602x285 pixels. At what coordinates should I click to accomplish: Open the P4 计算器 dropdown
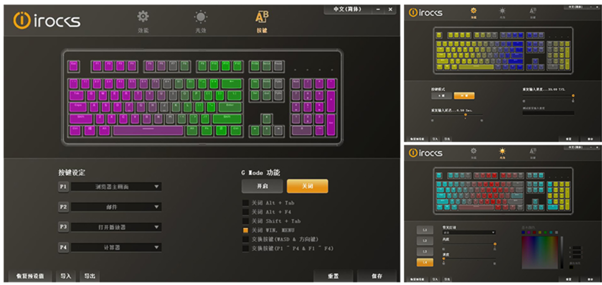pyautogui.click(x=116, y=247)
